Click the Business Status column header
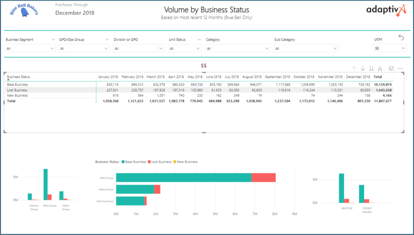 tap(19, 77)
